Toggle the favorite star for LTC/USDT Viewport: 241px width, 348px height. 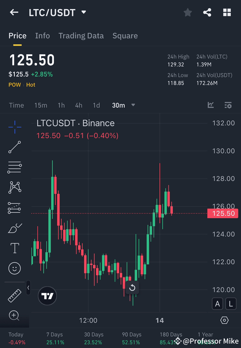187,12
